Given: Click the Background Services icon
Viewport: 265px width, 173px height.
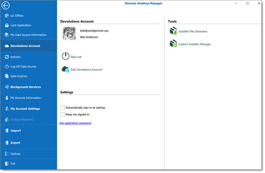Looking at the screenshot, I should click(7, 87).
